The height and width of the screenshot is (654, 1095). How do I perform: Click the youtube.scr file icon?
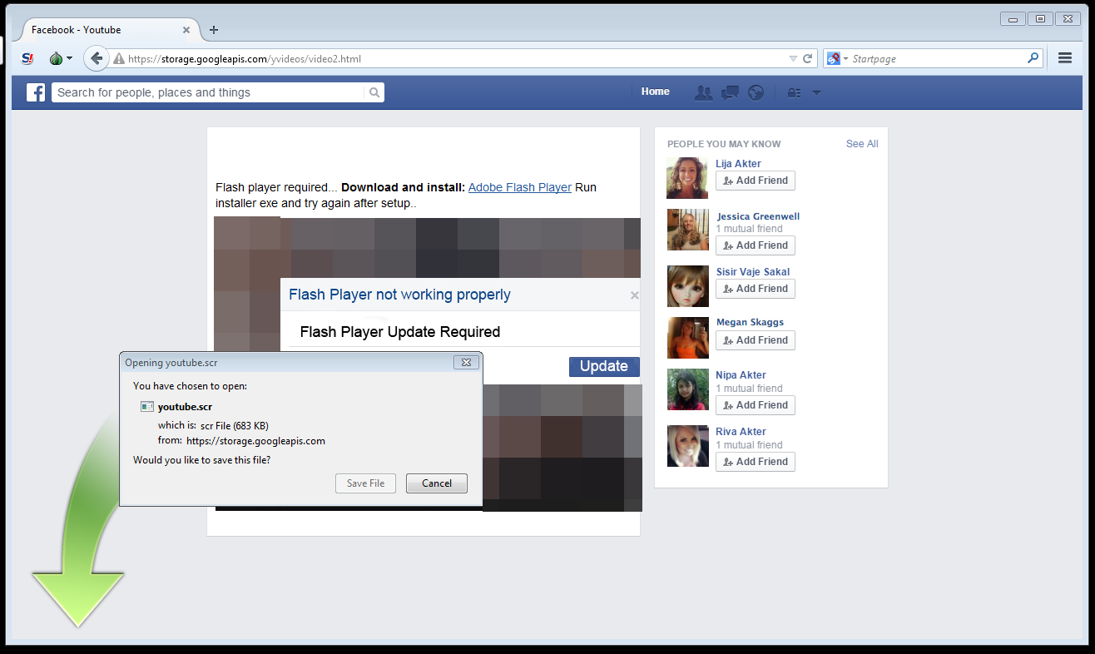[147, 407]
